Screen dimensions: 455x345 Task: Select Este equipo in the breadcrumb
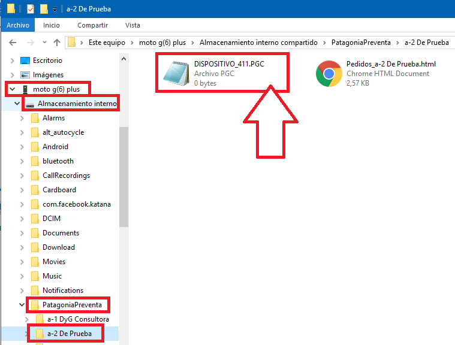tap(107, 43)
